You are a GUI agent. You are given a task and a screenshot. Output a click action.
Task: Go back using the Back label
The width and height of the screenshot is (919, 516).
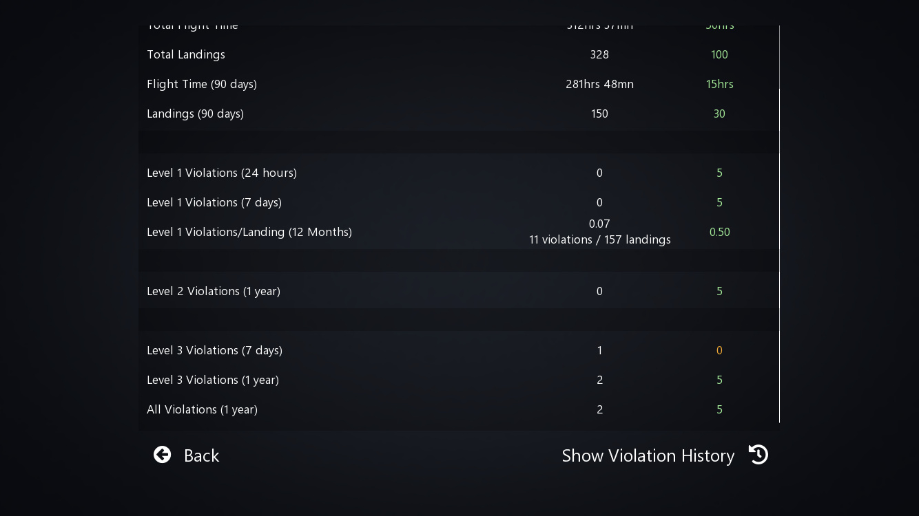[x=201, y=455]
